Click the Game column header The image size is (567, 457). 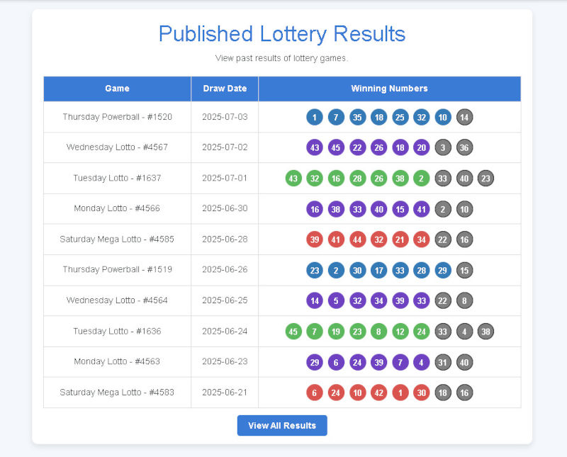pyautogui.click(x=117, y=89)
